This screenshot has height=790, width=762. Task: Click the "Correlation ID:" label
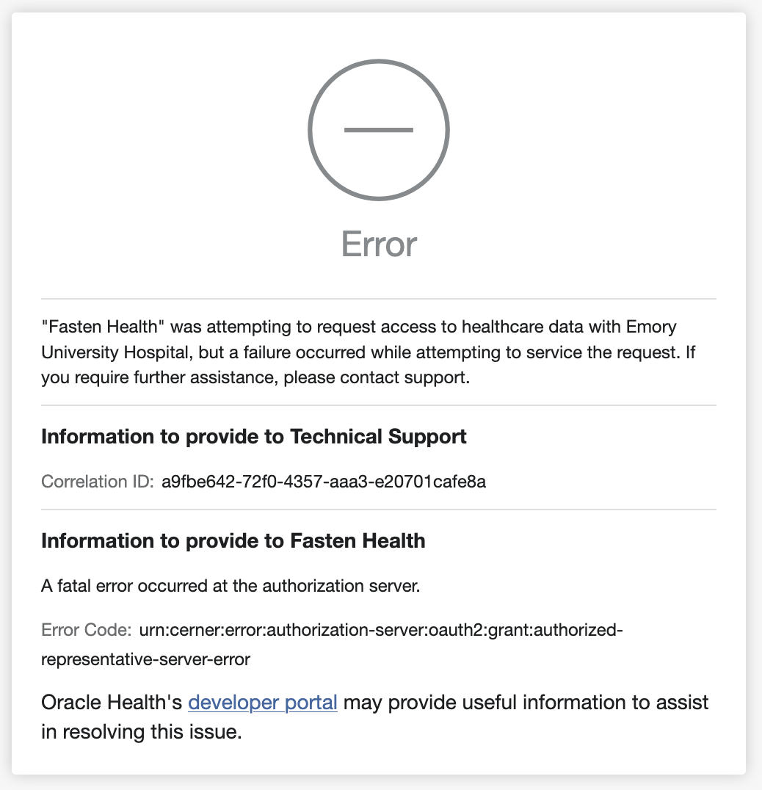pyautogui.click(x=97, y=482)
